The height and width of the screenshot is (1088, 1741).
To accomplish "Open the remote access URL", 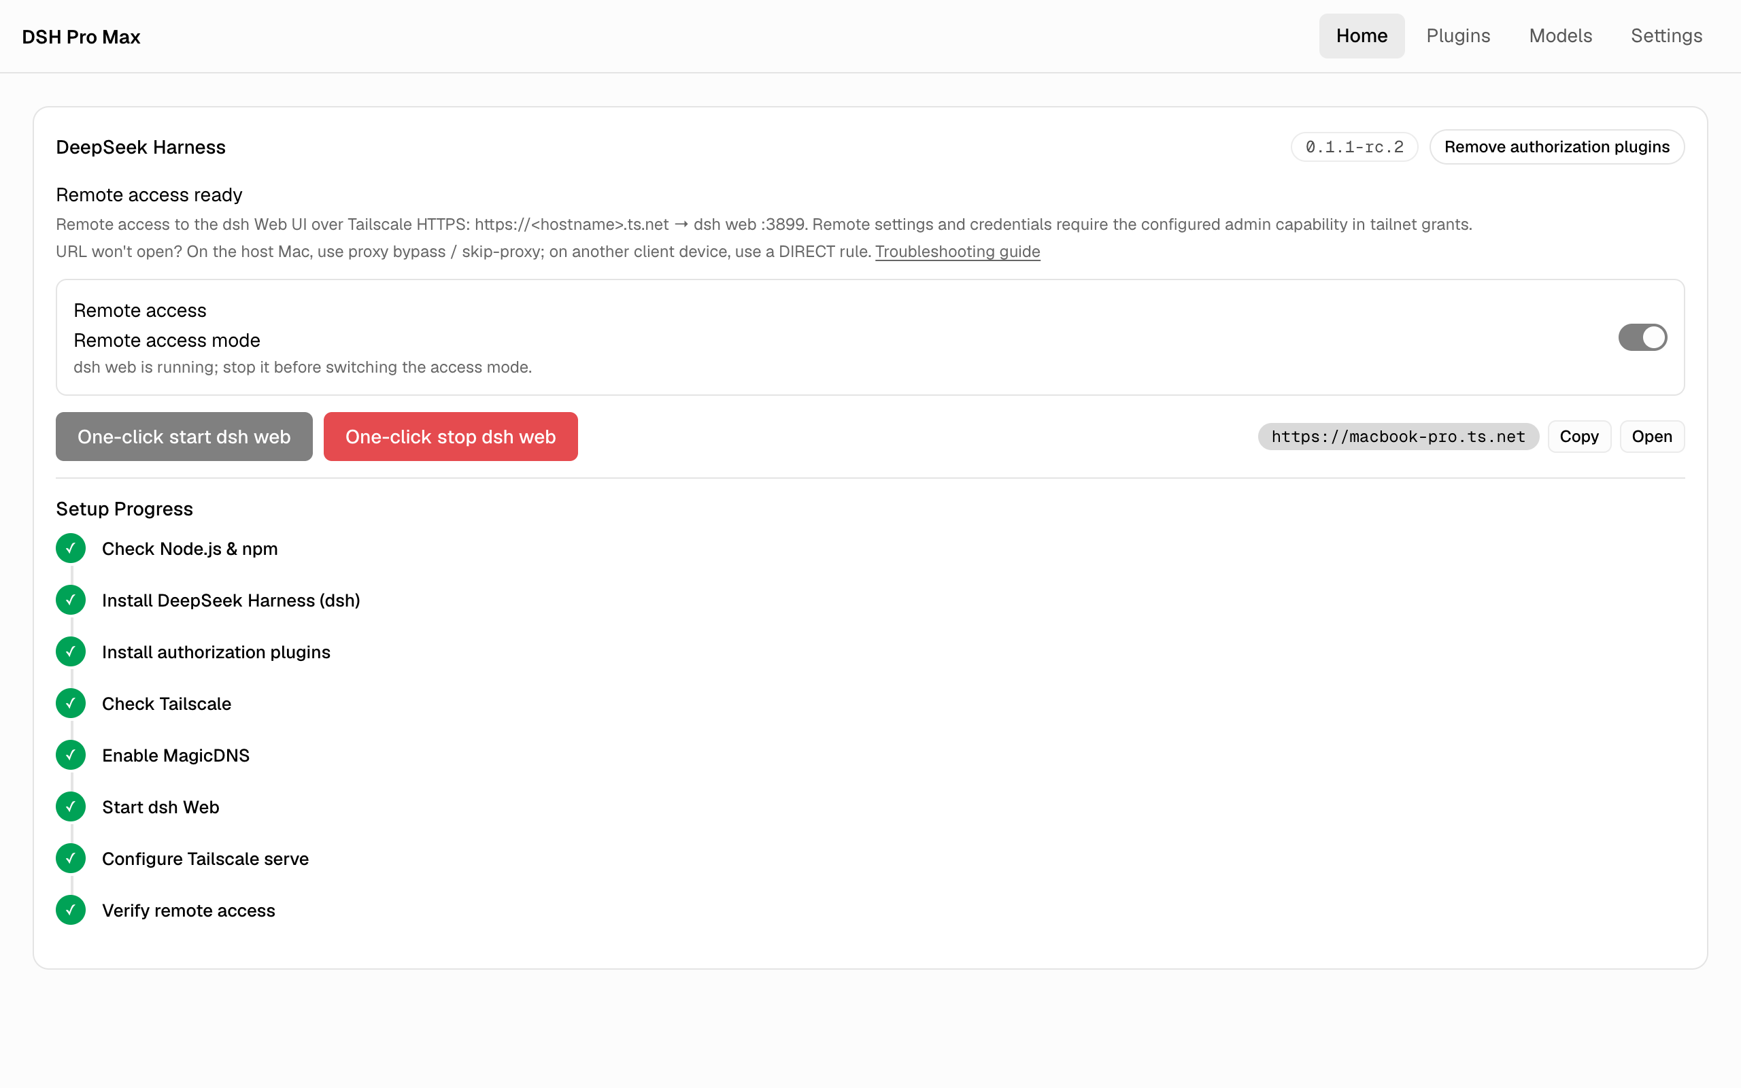I will [x=1652, y=437].
